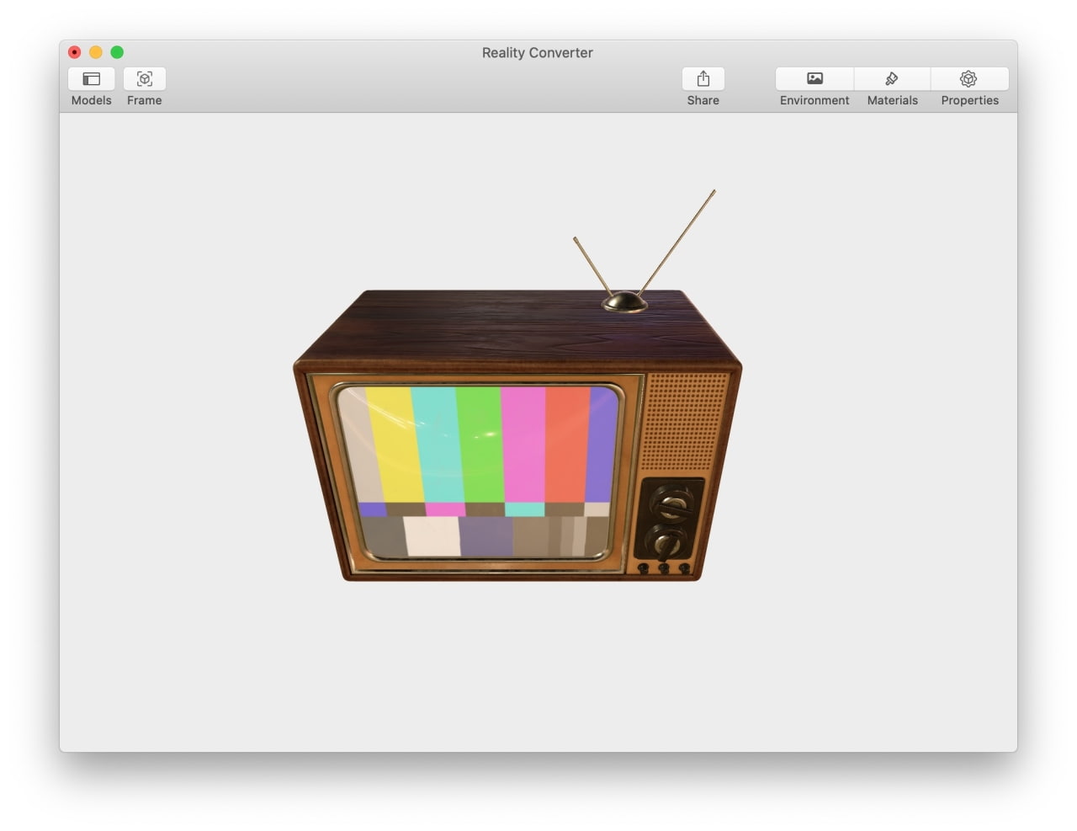Viewport: 1077px width, 831px height.
Task: Click the Share toolbar label text
Action: (x=703, y=100)
